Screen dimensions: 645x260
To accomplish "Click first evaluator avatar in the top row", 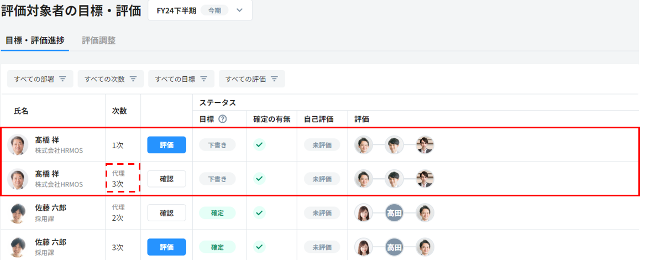I will 363,145.
